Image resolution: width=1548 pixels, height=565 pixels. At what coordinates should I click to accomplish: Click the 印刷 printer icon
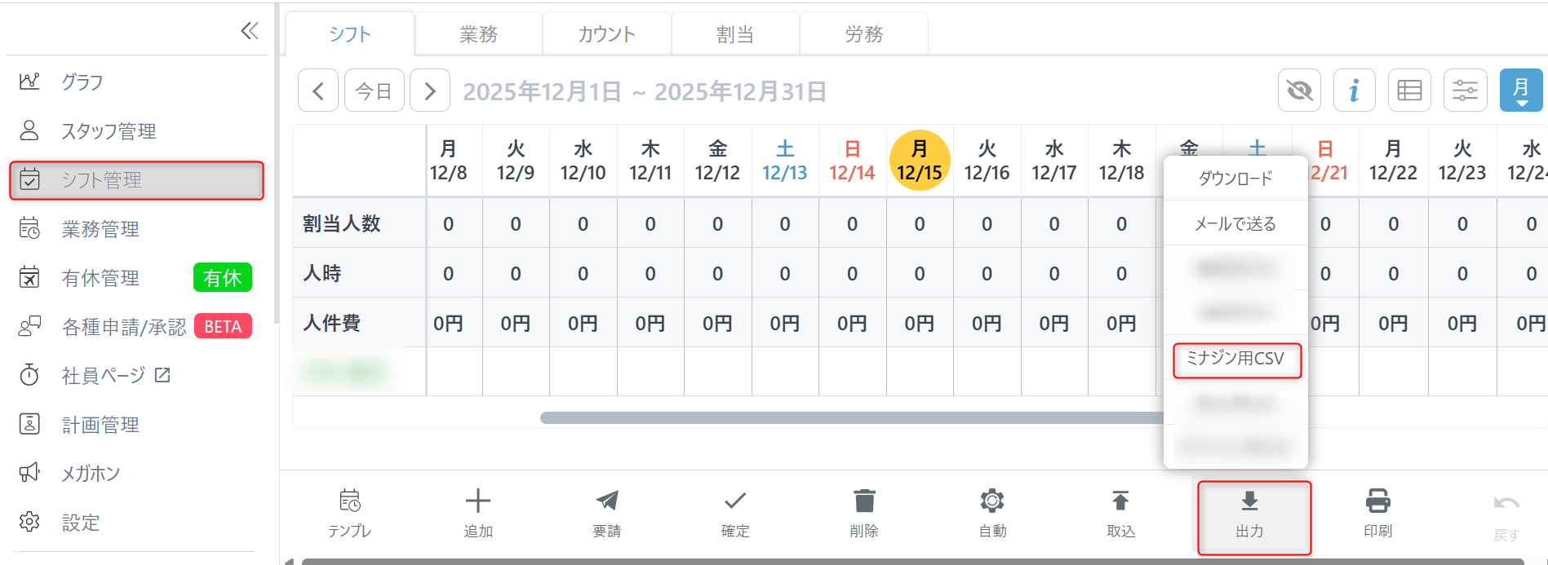1377,501
